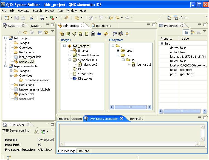This screenshot has height=160, width=209.
Task: Click the C/C++ perspective button
Action: [180, 18]
